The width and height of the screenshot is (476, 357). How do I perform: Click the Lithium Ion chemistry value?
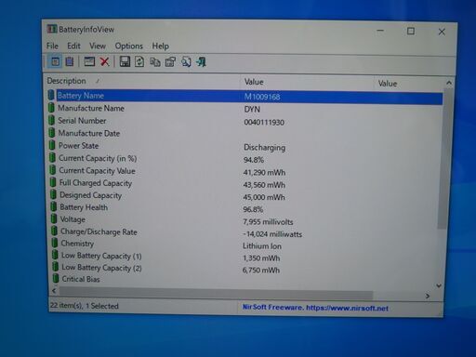pos(262,246)
